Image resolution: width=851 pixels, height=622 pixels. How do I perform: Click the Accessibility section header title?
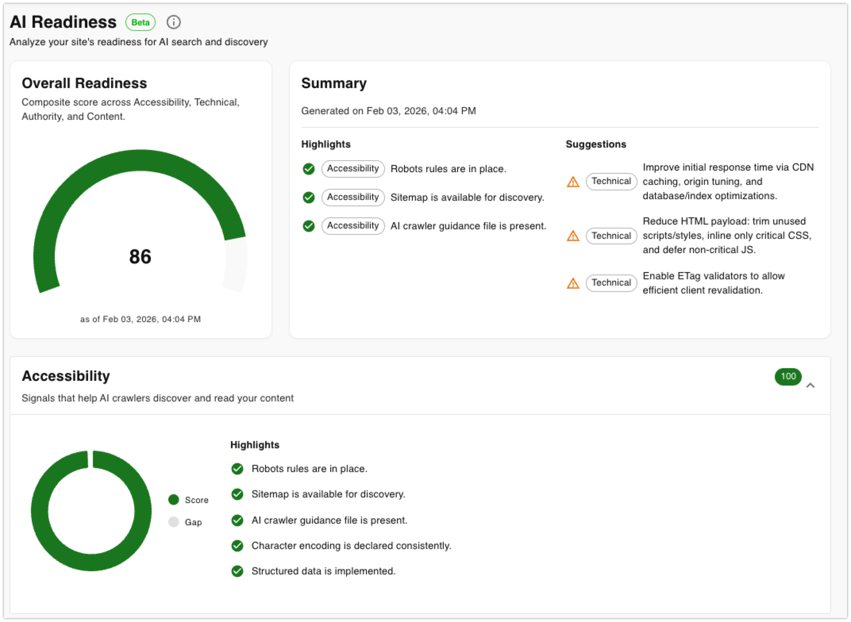66,376
